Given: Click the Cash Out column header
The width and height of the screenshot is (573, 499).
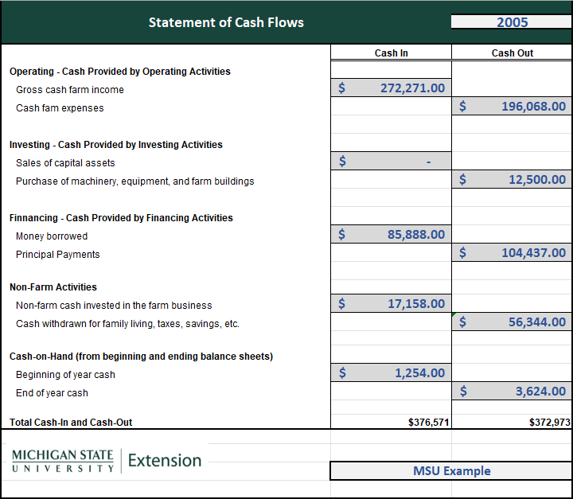Looking at the screenshot, I should [512, 53].
